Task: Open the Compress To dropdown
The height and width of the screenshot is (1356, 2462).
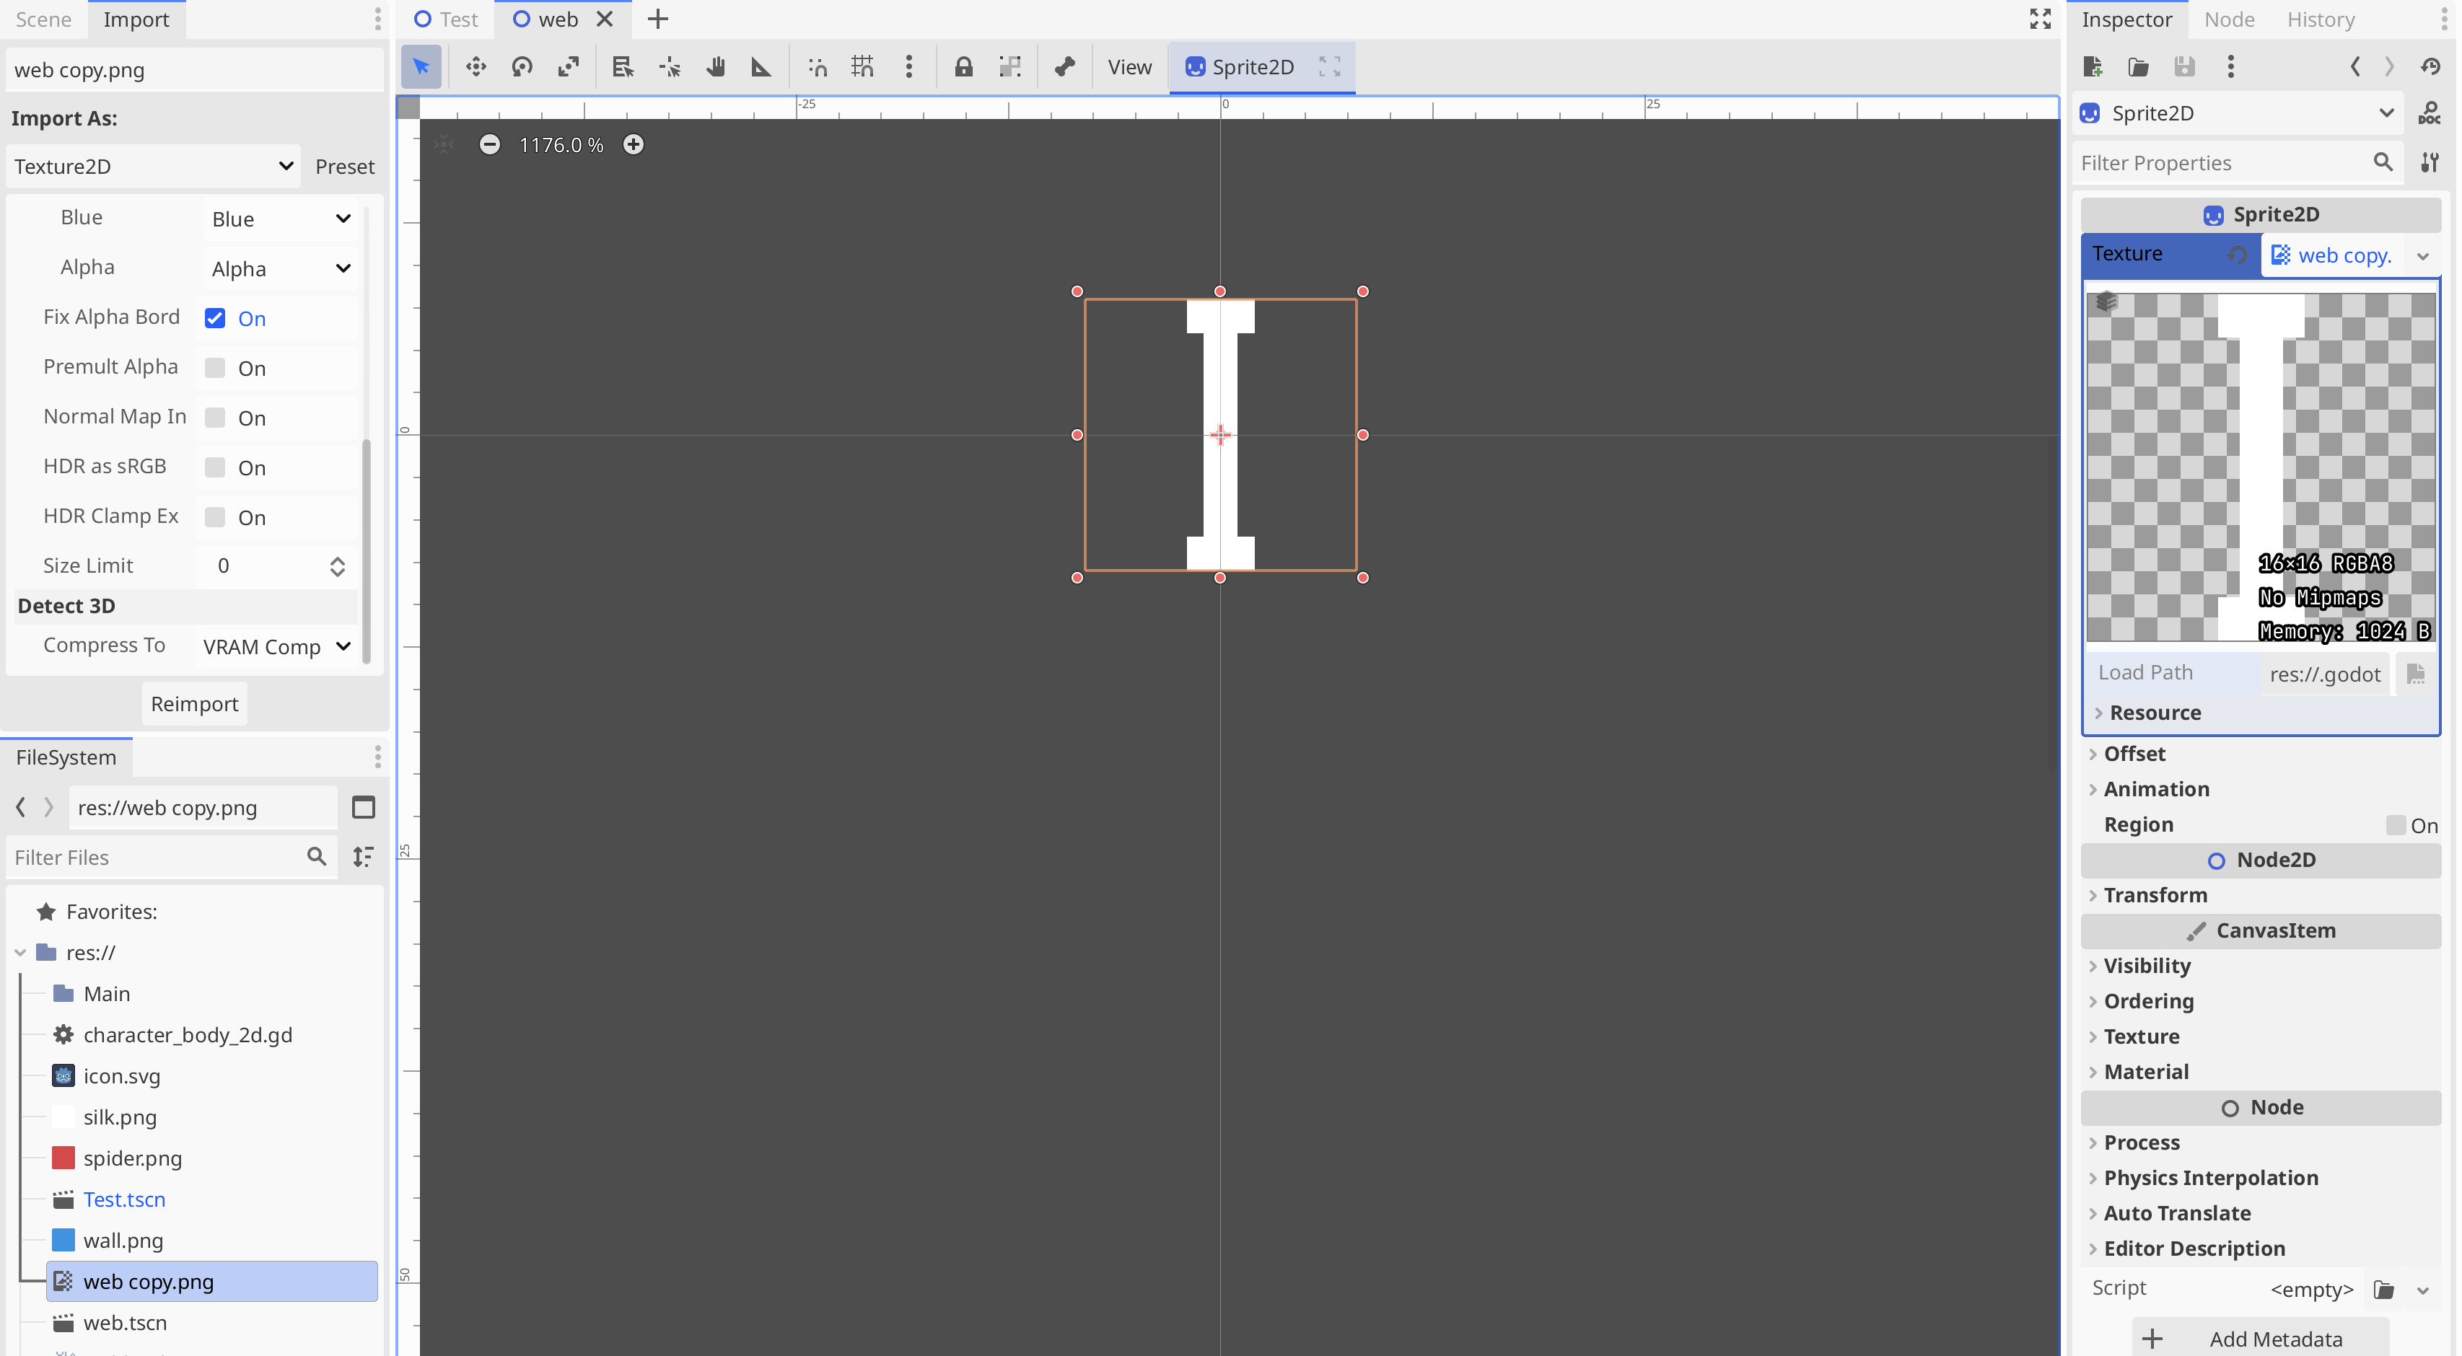Action: (276, 647)
